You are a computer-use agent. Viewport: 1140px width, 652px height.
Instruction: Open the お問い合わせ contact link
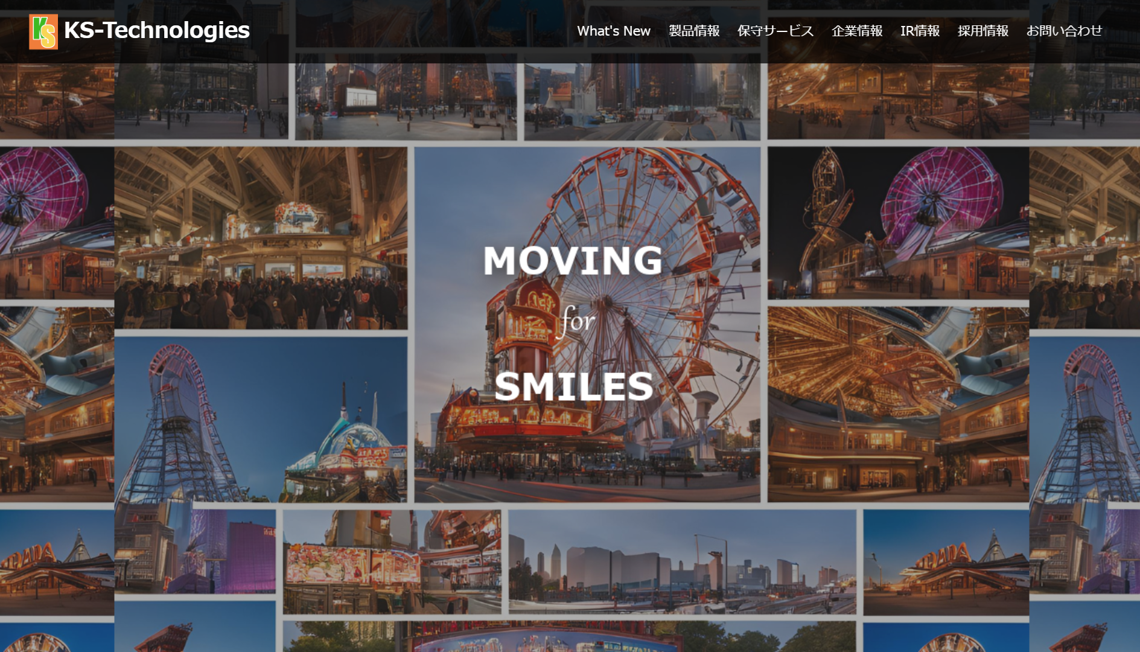(1064, 31)
